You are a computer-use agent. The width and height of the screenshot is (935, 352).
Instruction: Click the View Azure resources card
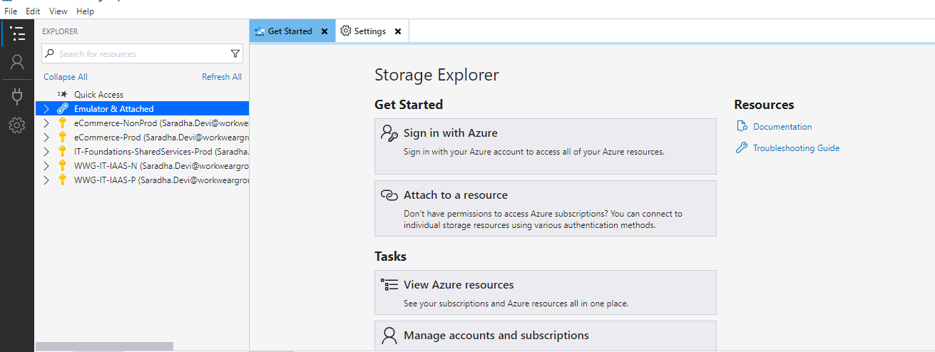(546, 292)
